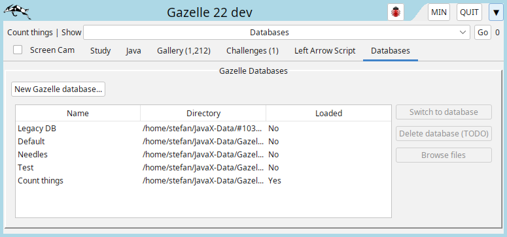Click the Go button

(x=482, y=33)
